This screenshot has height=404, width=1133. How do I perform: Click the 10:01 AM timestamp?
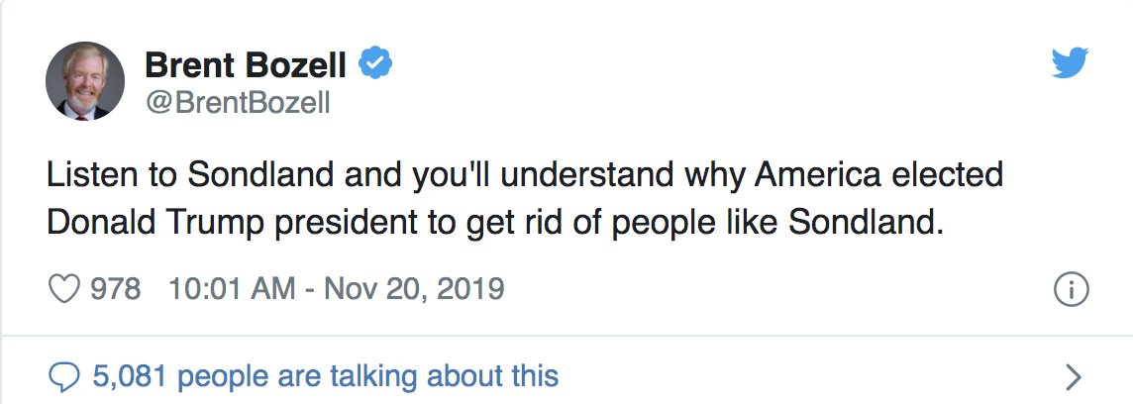pos(231,290)
